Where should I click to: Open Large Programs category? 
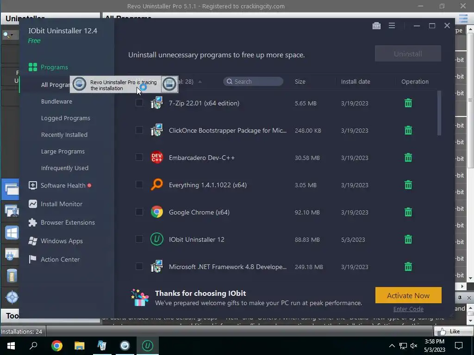63,151
